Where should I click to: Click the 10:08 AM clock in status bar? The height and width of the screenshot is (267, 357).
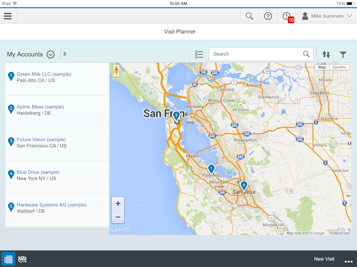click(178, 4)
